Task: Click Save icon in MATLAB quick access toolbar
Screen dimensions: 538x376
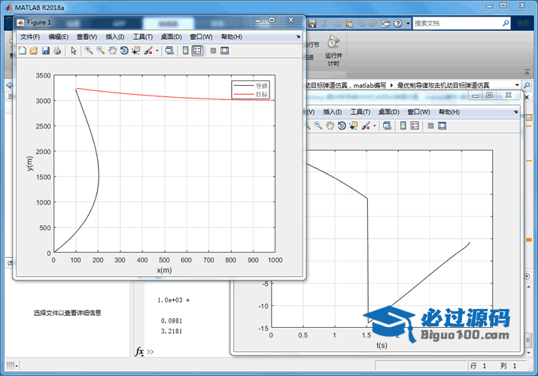Action: click(312, 23)
